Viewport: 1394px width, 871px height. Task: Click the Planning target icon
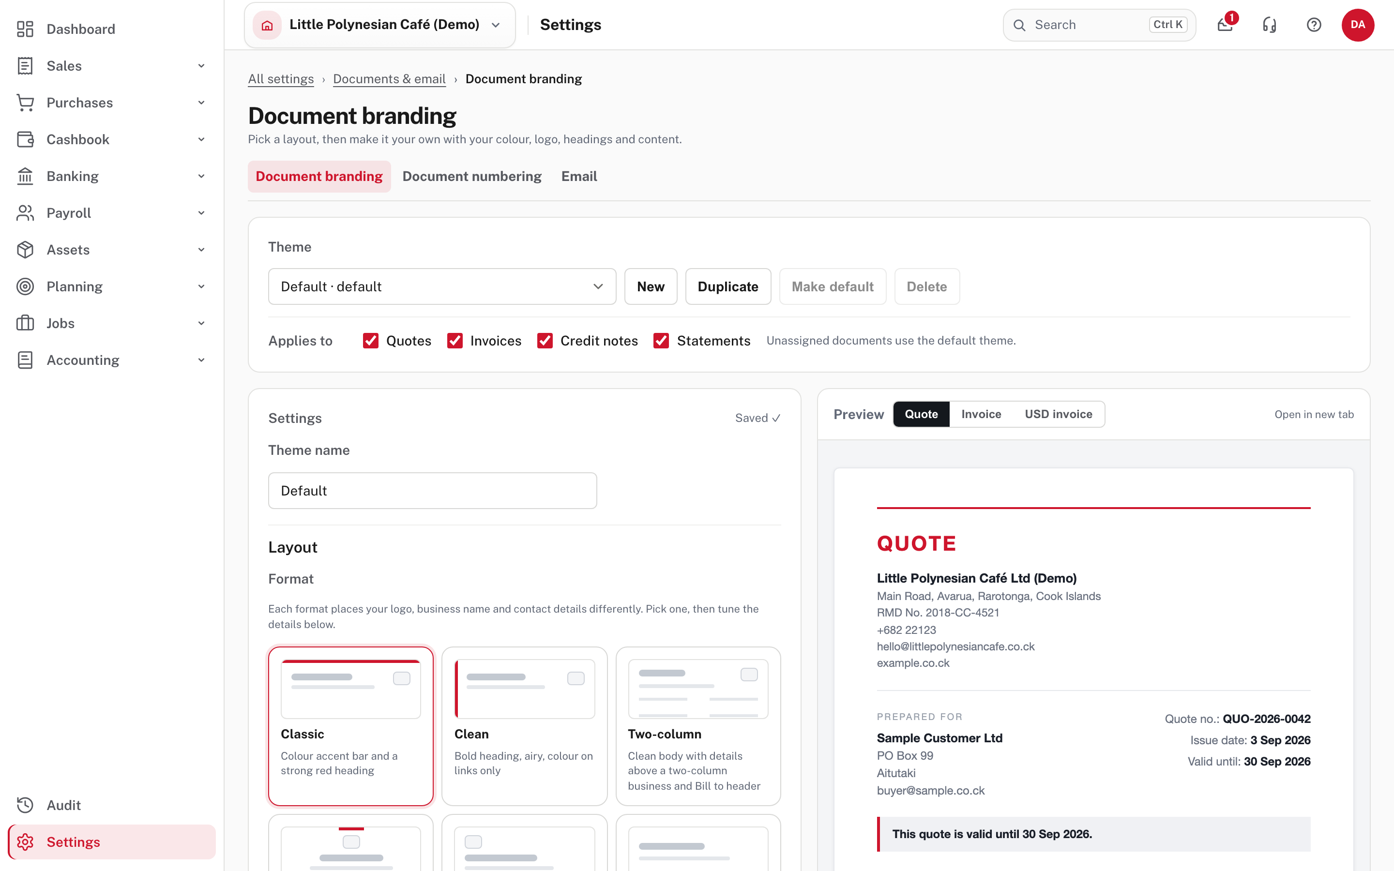25,286
